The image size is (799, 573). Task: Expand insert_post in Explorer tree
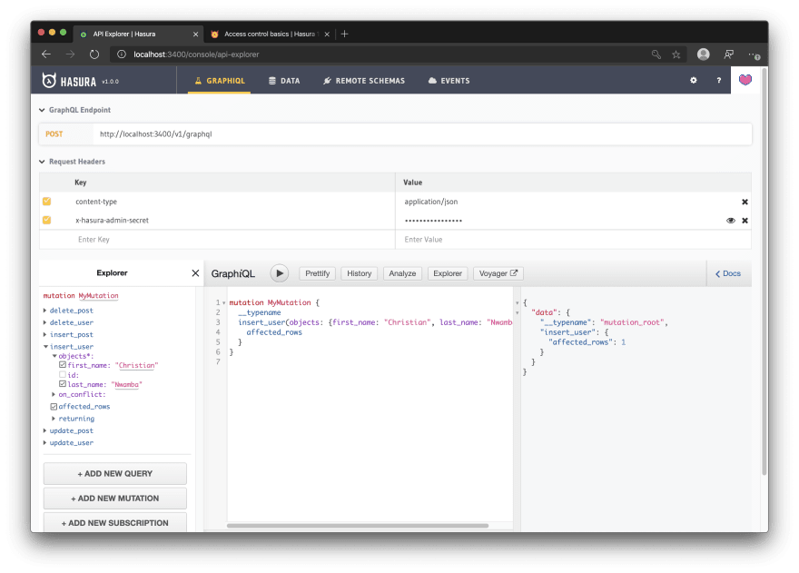44,334
